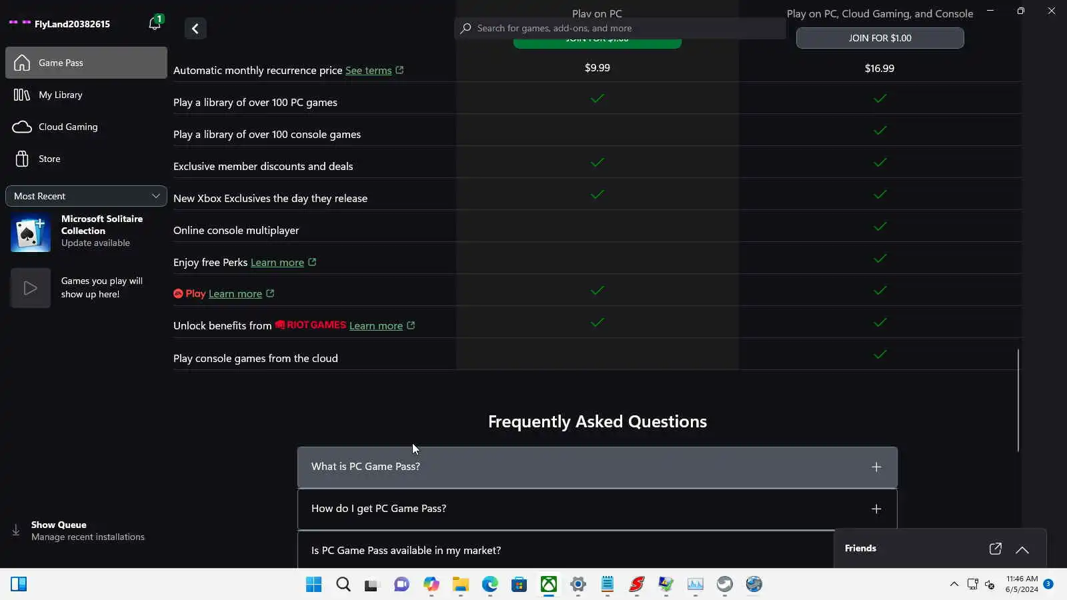The image size is (1067, 600).
Task: Pop out the Friends panel
Action: tap(995, 549)
